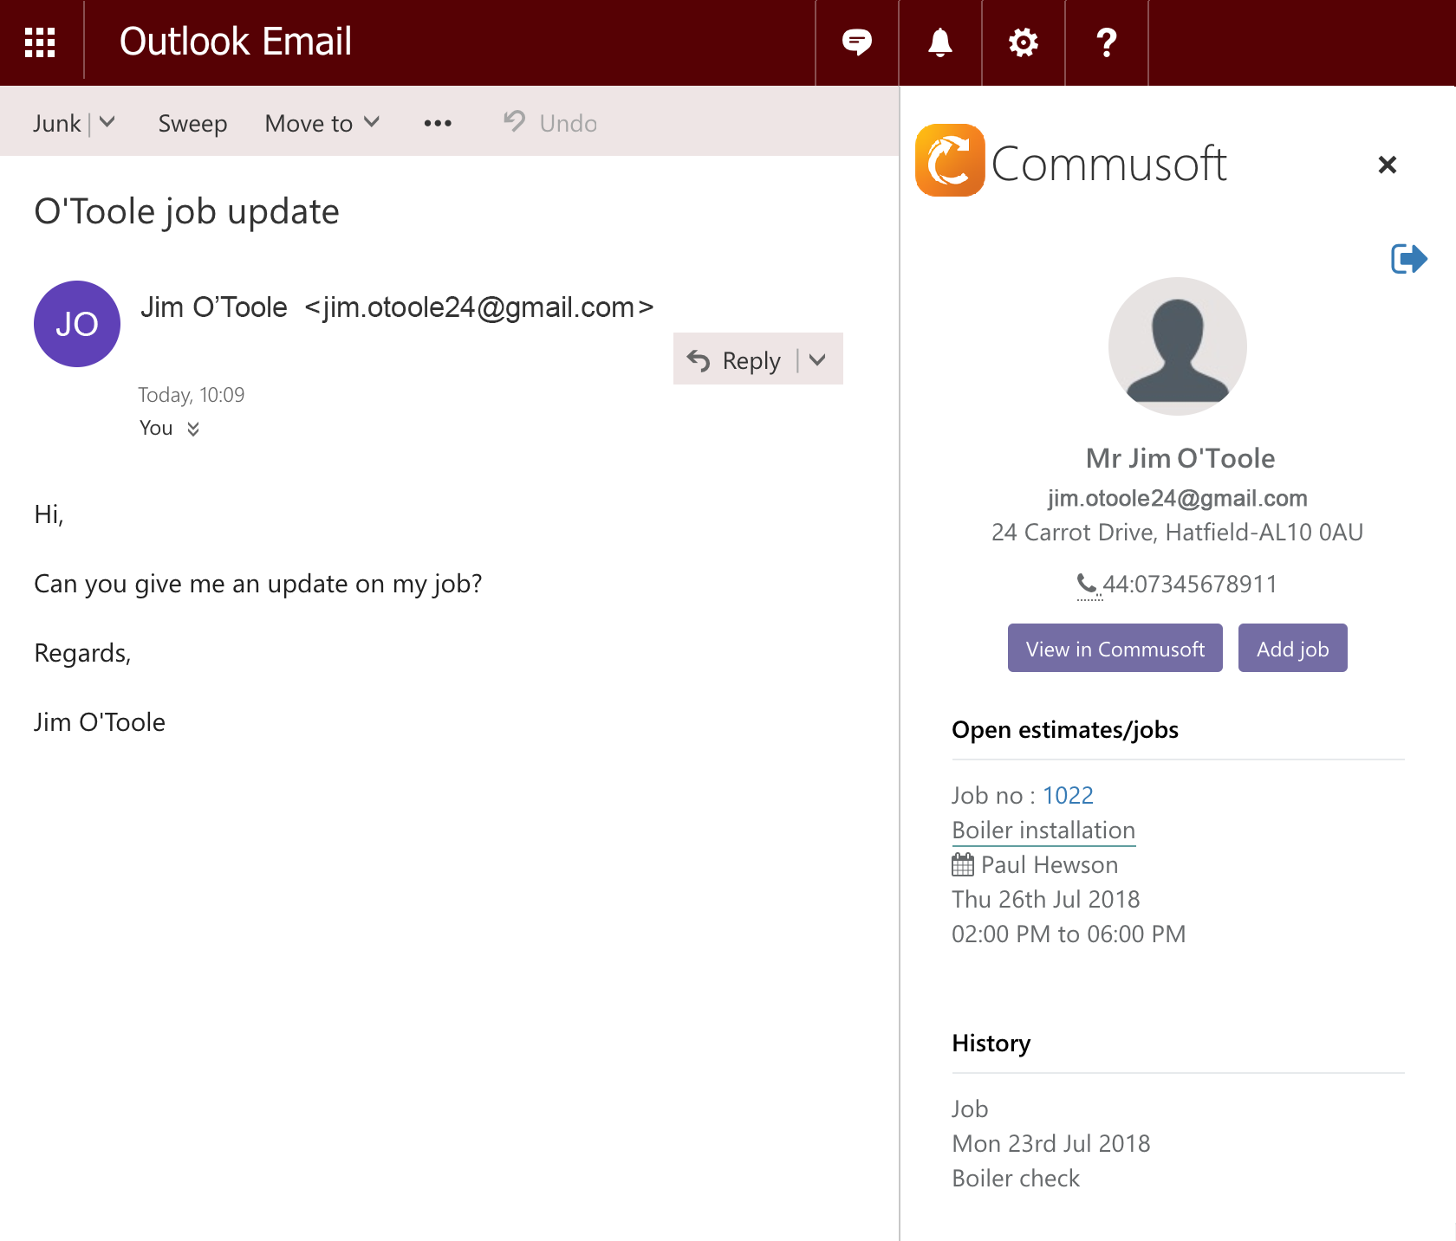Click the Open estimates/jobs heading
This screenshot has width=1456, height=1241.
point(1065,730)
